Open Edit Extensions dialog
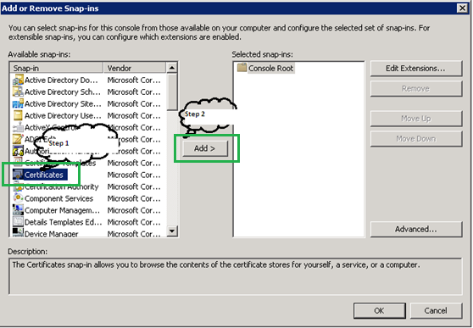The height and width of the screenshot is (328, 473). pos(415,68)
